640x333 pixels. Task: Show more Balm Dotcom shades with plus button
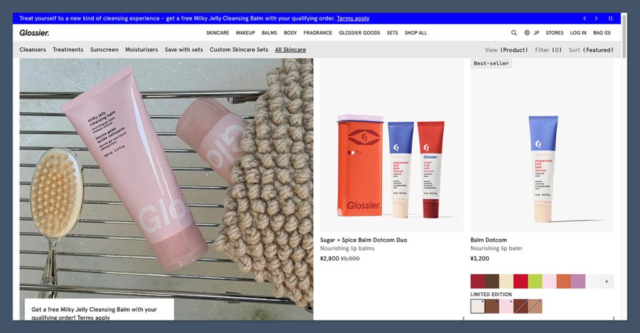[606, 281]
